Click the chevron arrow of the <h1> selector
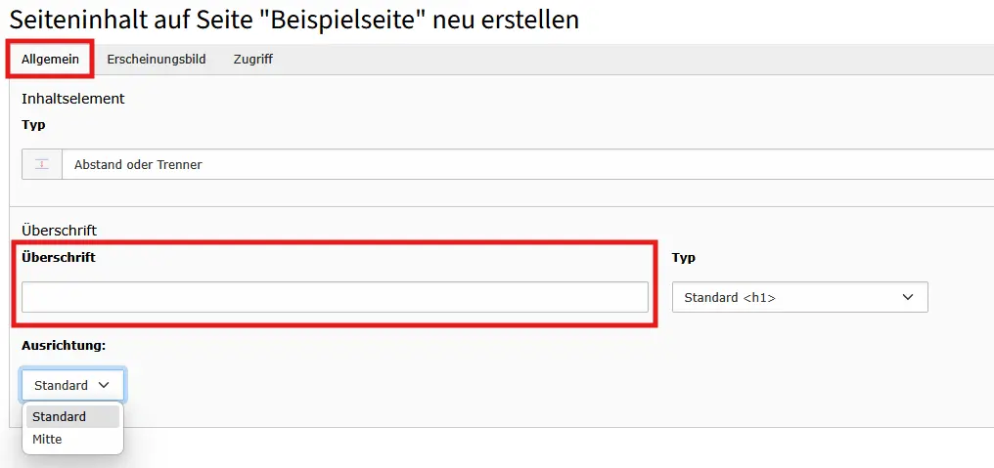 point(907,297)
